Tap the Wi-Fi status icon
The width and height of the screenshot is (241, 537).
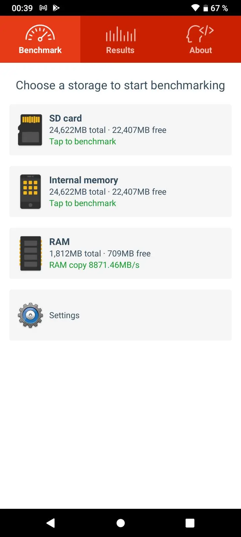[x=195, y=8]
